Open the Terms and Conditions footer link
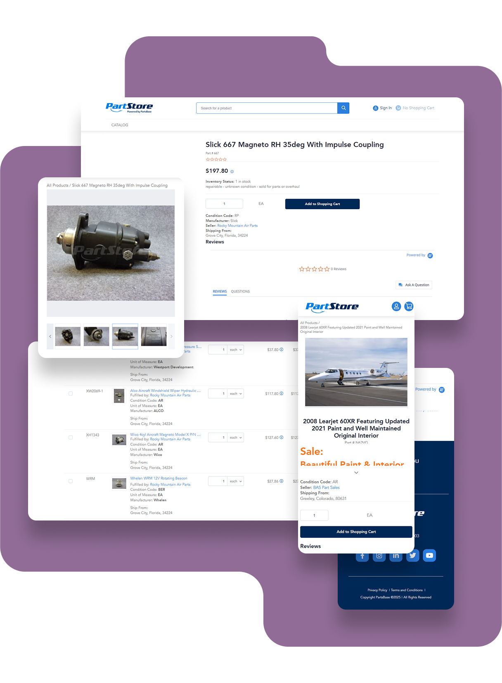This screenshot has height=683, width=502. tap(407, 590)
